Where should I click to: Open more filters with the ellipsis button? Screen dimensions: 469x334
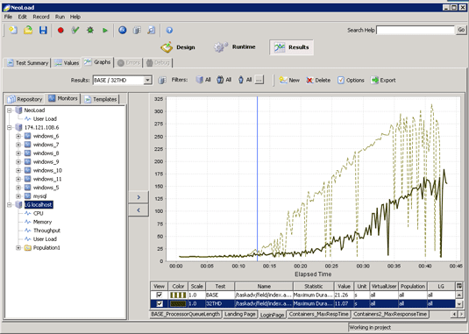tap(259, 80)
